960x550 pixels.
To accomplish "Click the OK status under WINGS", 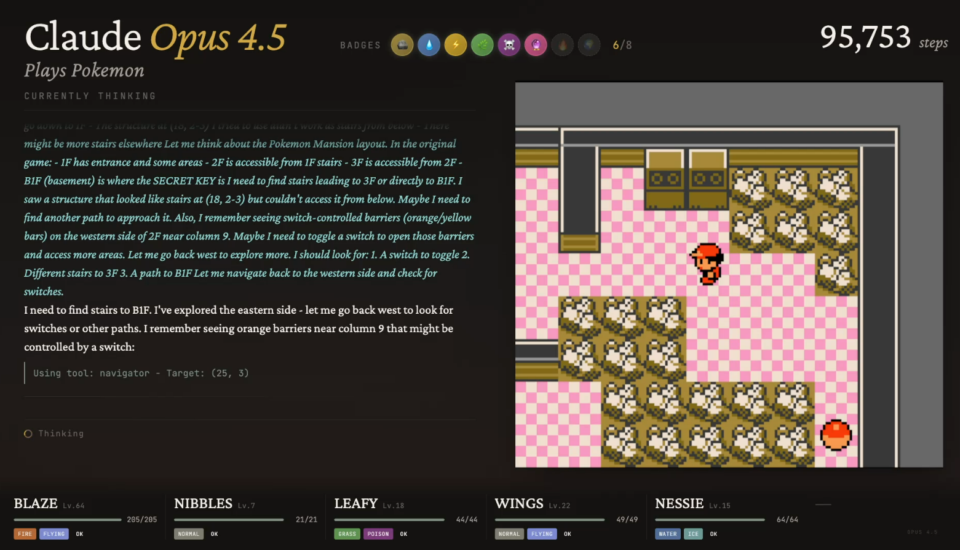I will [x=568, y=534].
